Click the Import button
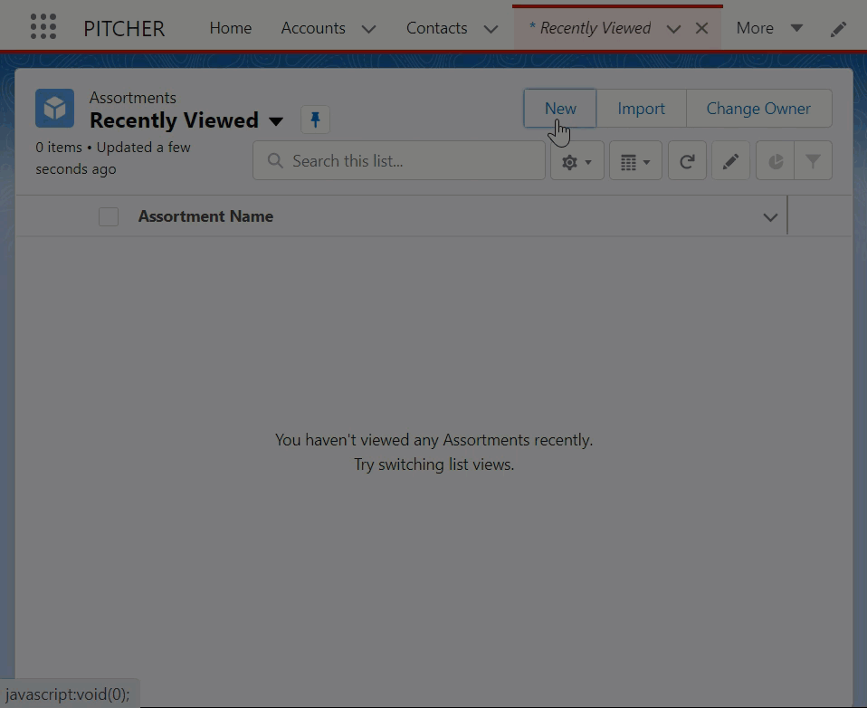The height and width of the screenshot is (708, 867). click(x=641, y=109)
